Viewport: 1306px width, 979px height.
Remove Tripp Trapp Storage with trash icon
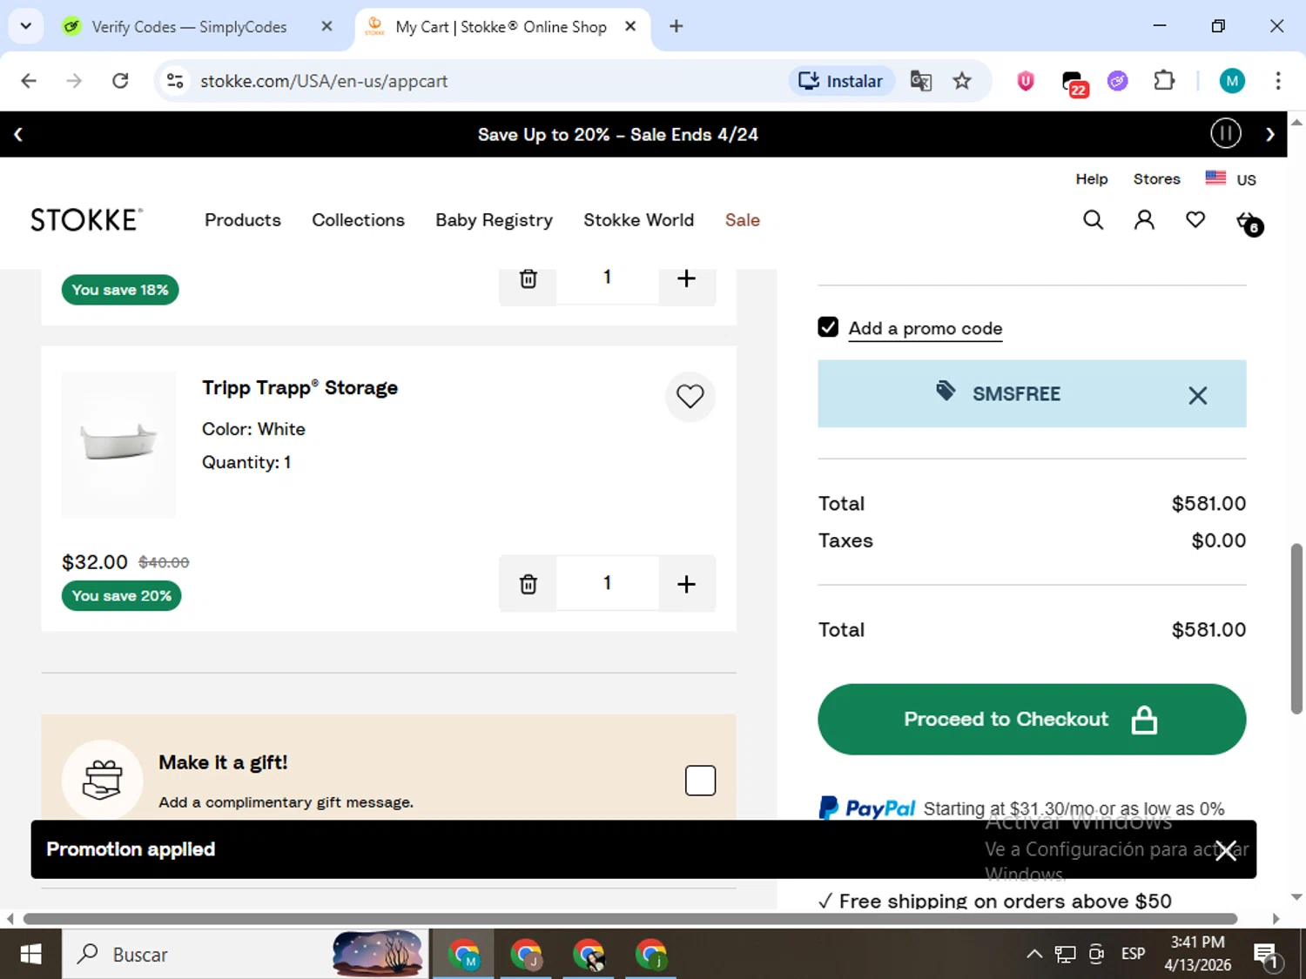pos(528,584)
